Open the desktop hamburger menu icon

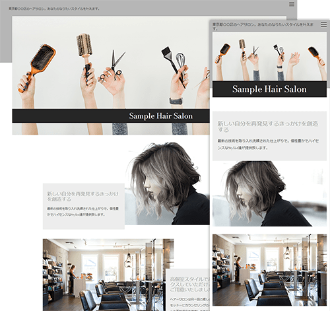tap(292, 4)
